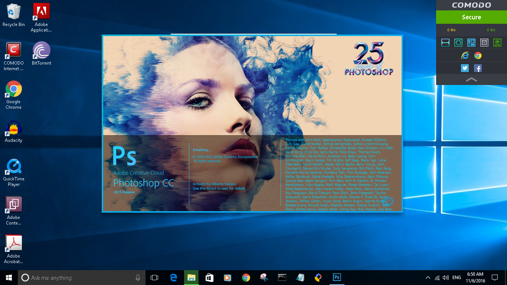Click the 'Initializing...' status text
Screen dimensions: 507x285
click(202, 150)
